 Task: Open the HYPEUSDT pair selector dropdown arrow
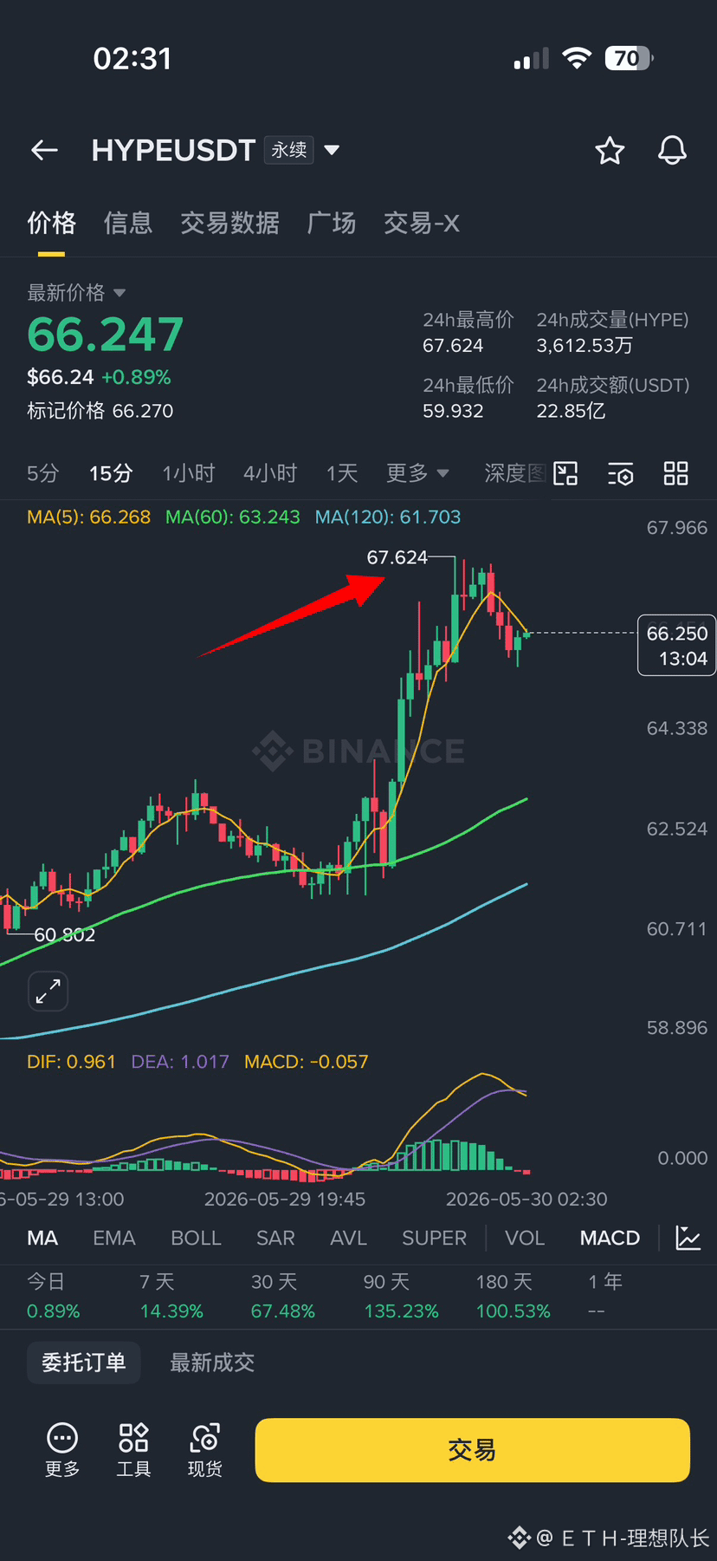click(331, 150)
